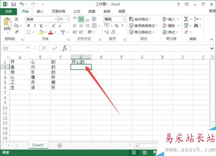Apply percent style format
This screenshot has height=156, width=216.
coord(117,26)
